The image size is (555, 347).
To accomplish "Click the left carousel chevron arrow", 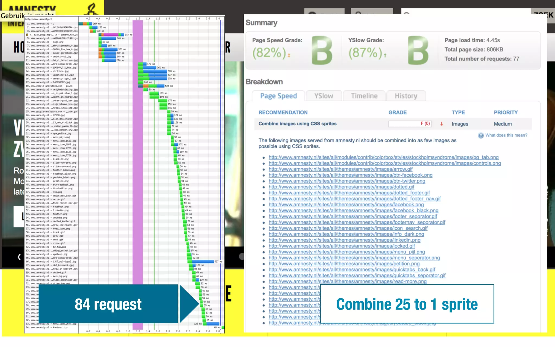I will (19, 257).
